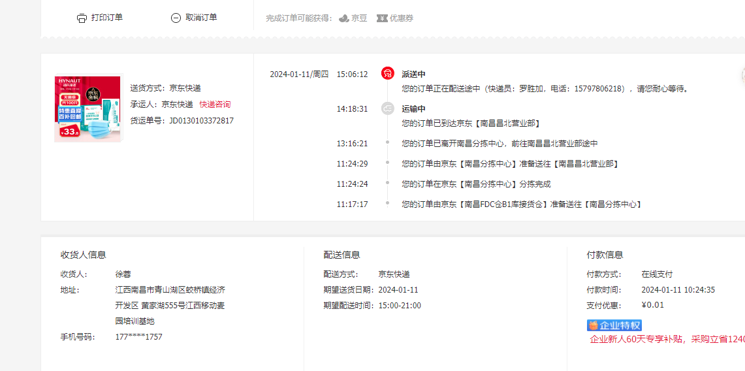Click the 打印订单 link text
Viewport: 745px width, 371px height.
pyautogui.click(x=107, y=18)
